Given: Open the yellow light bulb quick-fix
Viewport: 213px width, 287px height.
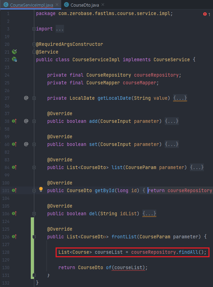Looking at the screenshot, I should 41,190.
